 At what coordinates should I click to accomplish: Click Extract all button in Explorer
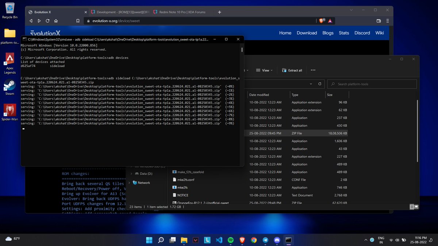coord(292,70)
